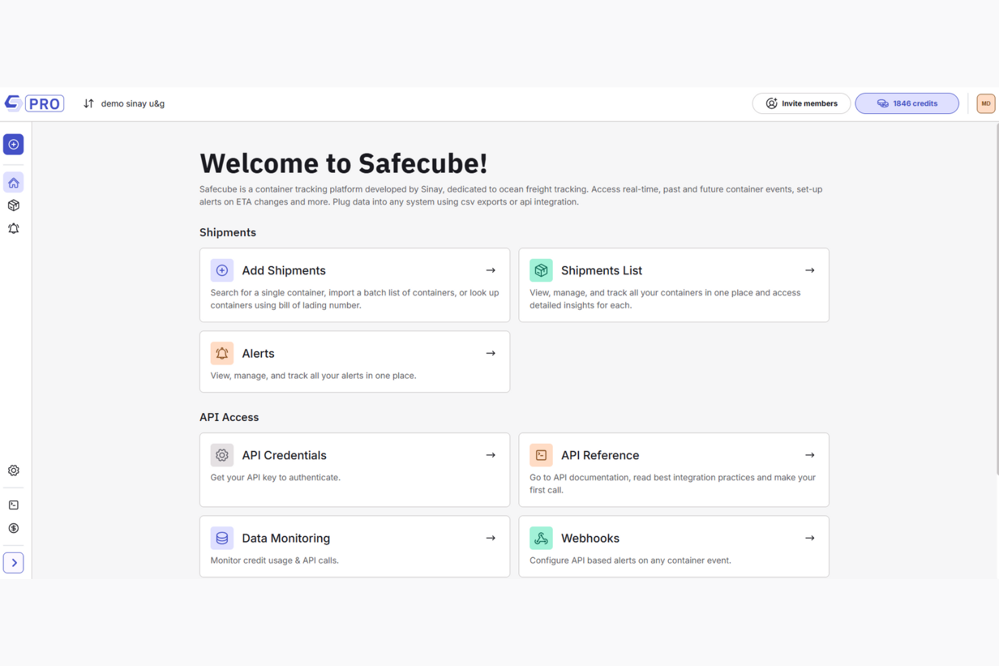Click the page's vertical scrollbar
Viewport: 999px width, 666px height.
[997, 300]
